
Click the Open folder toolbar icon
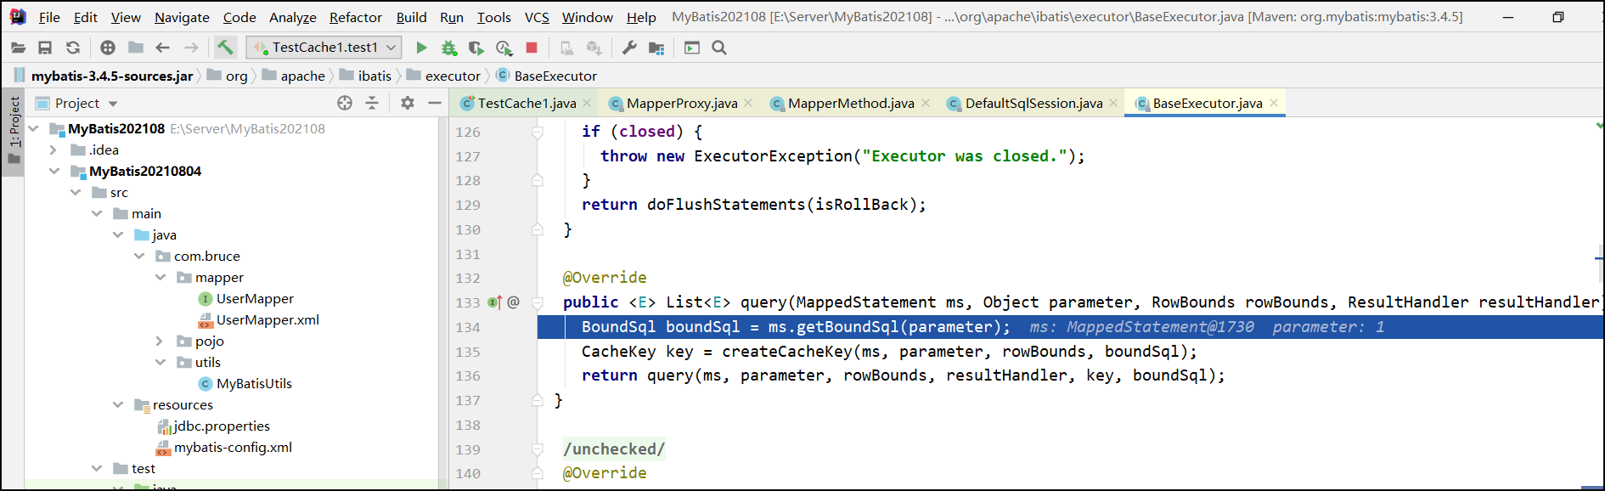18,48
